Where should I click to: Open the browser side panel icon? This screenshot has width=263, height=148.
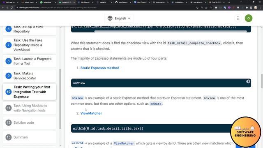point(251,7)
